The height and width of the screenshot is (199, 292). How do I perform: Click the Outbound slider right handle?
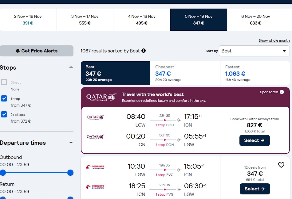[70, 173]
